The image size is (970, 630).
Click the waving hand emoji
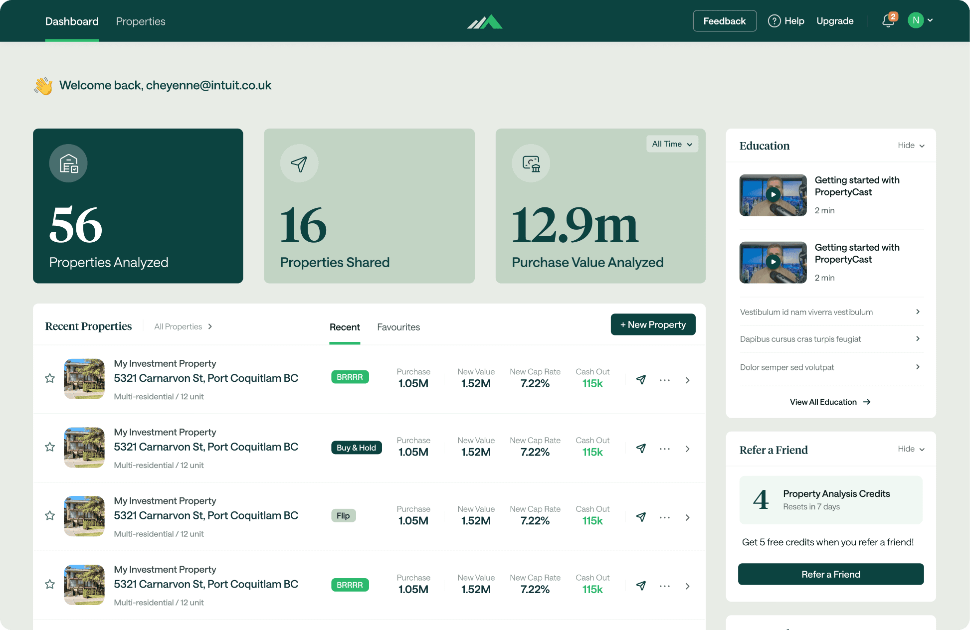43,86
